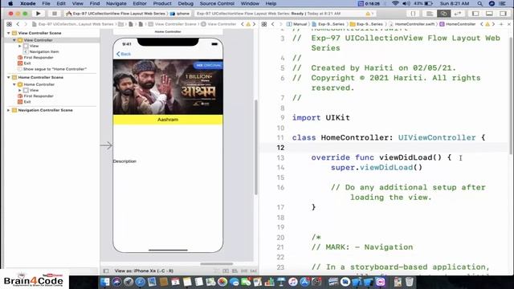Expand the View item under View Controller
This screenshot has height=289, width=514.
[20, 46]
